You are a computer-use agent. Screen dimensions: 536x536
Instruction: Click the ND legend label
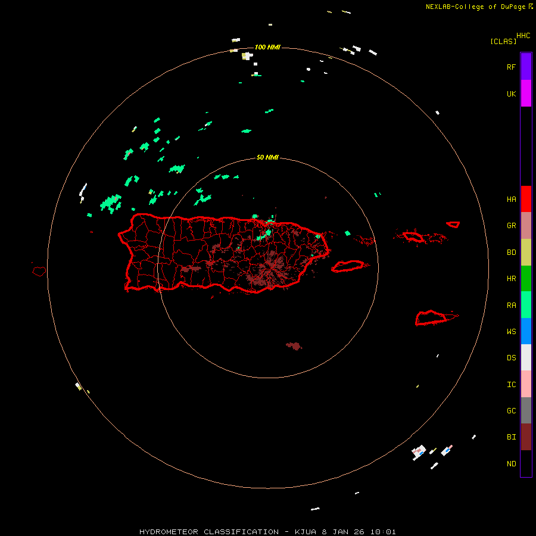(511, 464)
